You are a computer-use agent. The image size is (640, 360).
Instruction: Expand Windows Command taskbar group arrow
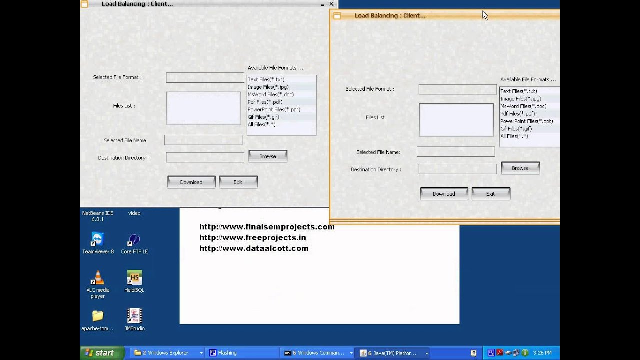point(351,353)
